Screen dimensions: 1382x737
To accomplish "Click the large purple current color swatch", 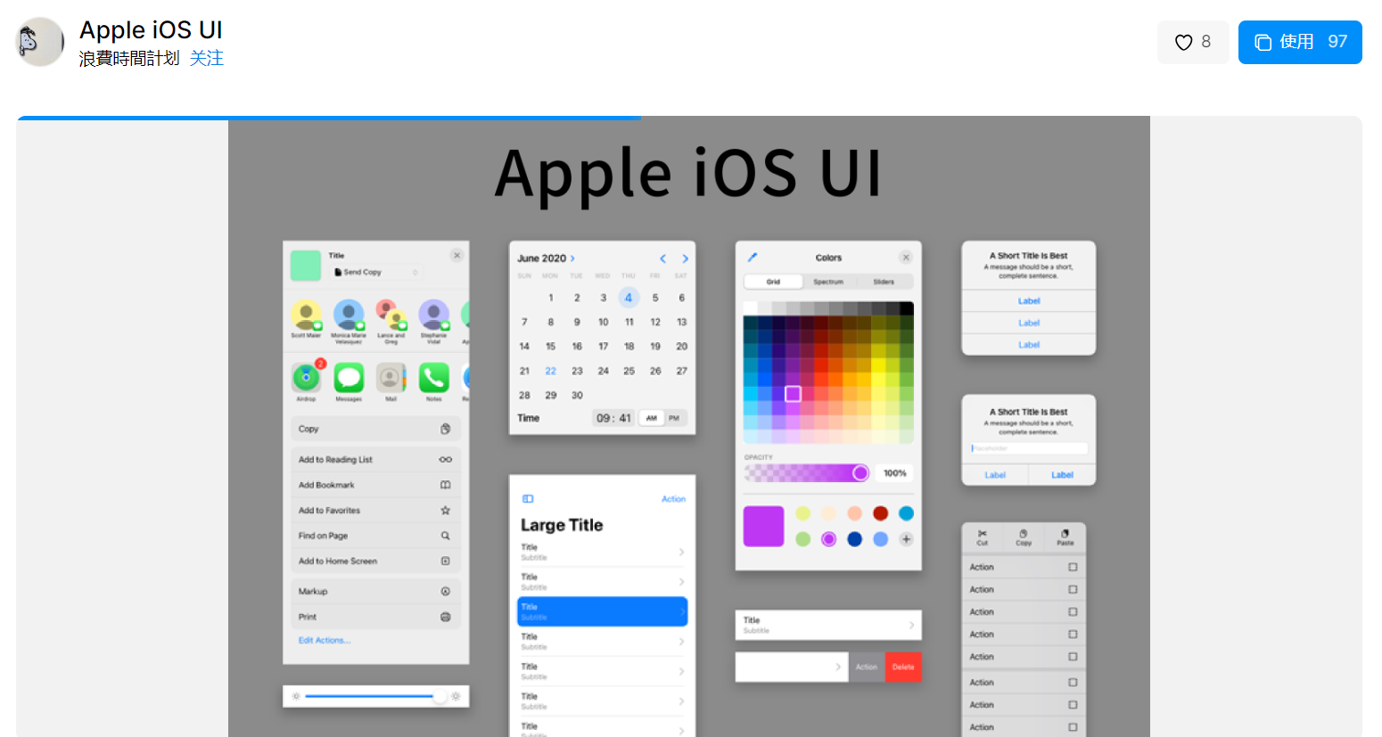I will point(763,526).
